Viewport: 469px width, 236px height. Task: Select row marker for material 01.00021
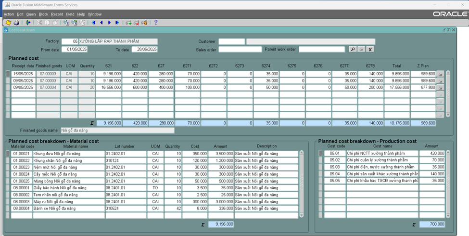[x=8, y=154]
